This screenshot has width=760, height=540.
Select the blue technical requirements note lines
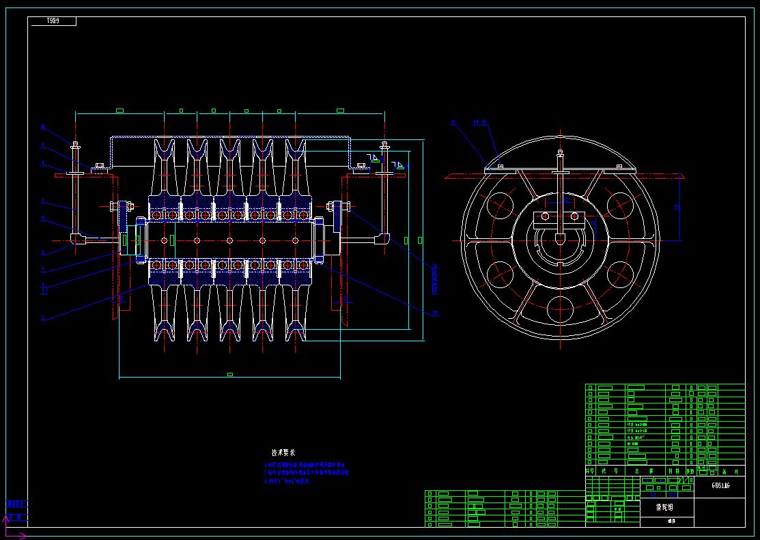click(x=307, y=473)
